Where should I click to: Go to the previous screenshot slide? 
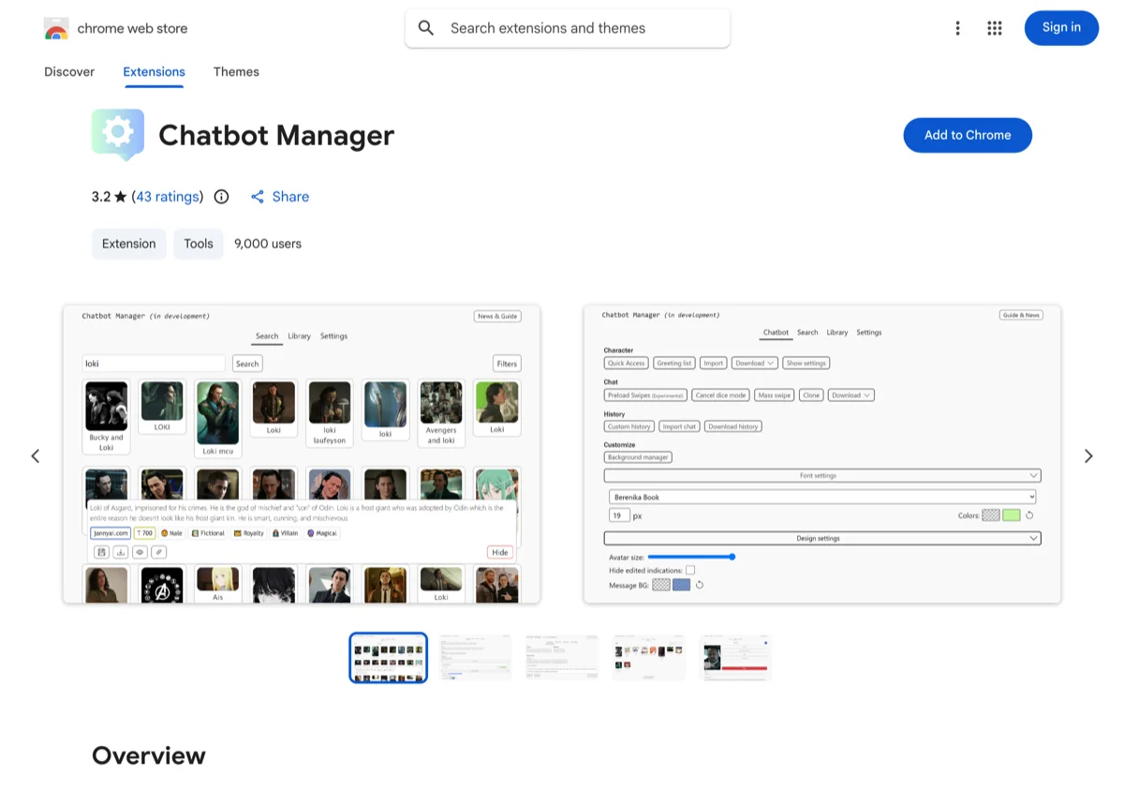pos(36,456)
